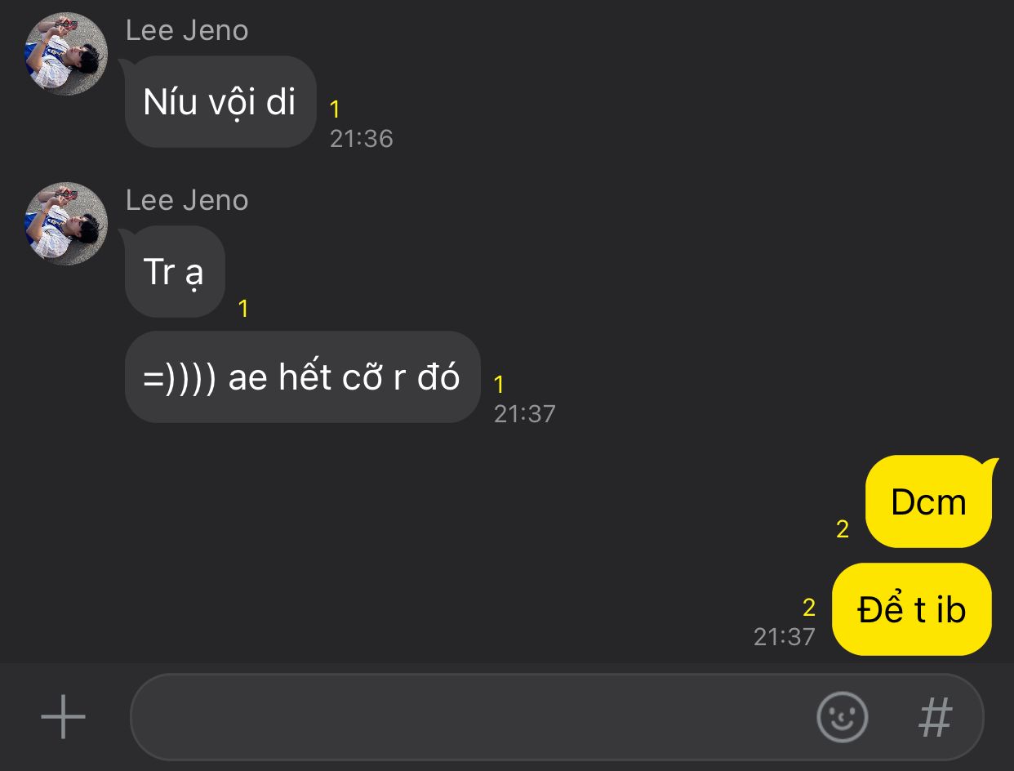Tap the second Lee Jeno name label
Viewport: 1014px width, 771px height.
tap(187, 201)
